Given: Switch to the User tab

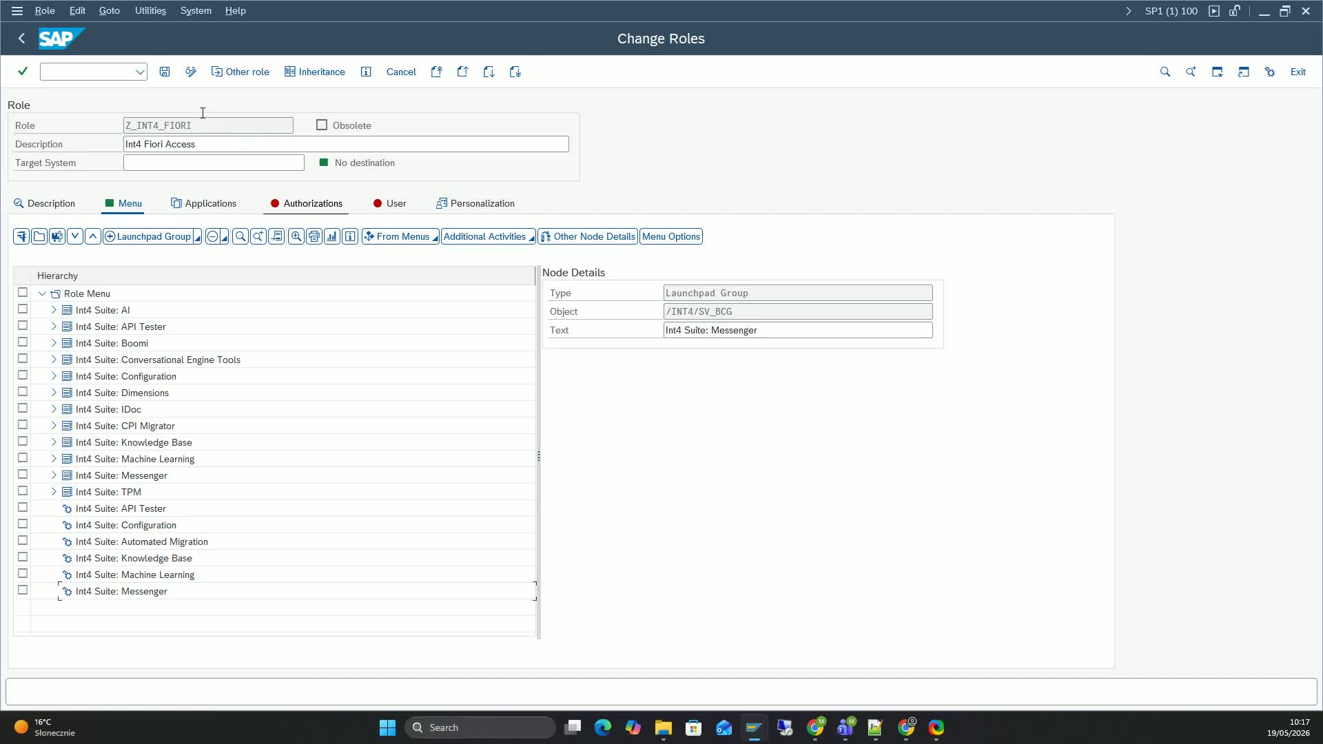Looking at the screenshot, I should (x=390, y=203).
